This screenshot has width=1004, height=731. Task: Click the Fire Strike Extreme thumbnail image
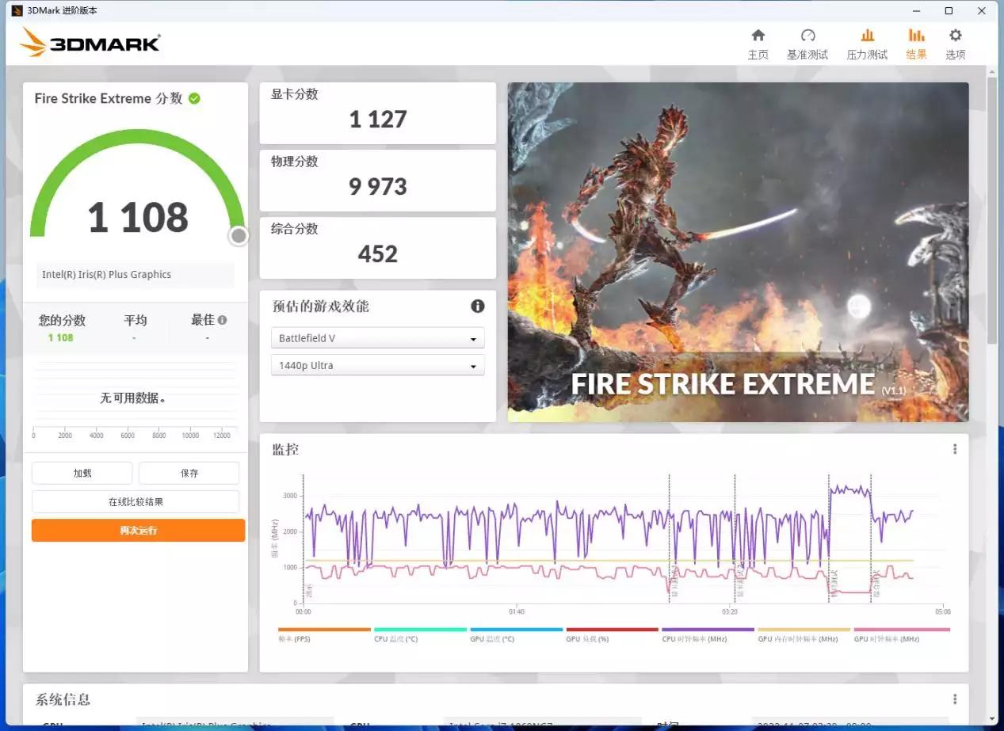click(x=738, y=252)
